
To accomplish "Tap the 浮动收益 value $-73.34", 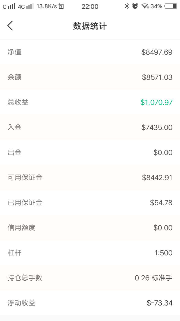I will pyautogui.click(x=159, y=303).
